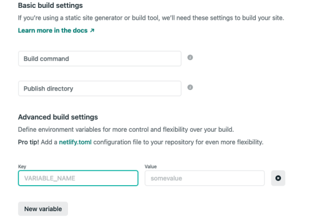Screen dimensions: 312x219
Task: Focus the Publish directory field
Action: [100, 88]
